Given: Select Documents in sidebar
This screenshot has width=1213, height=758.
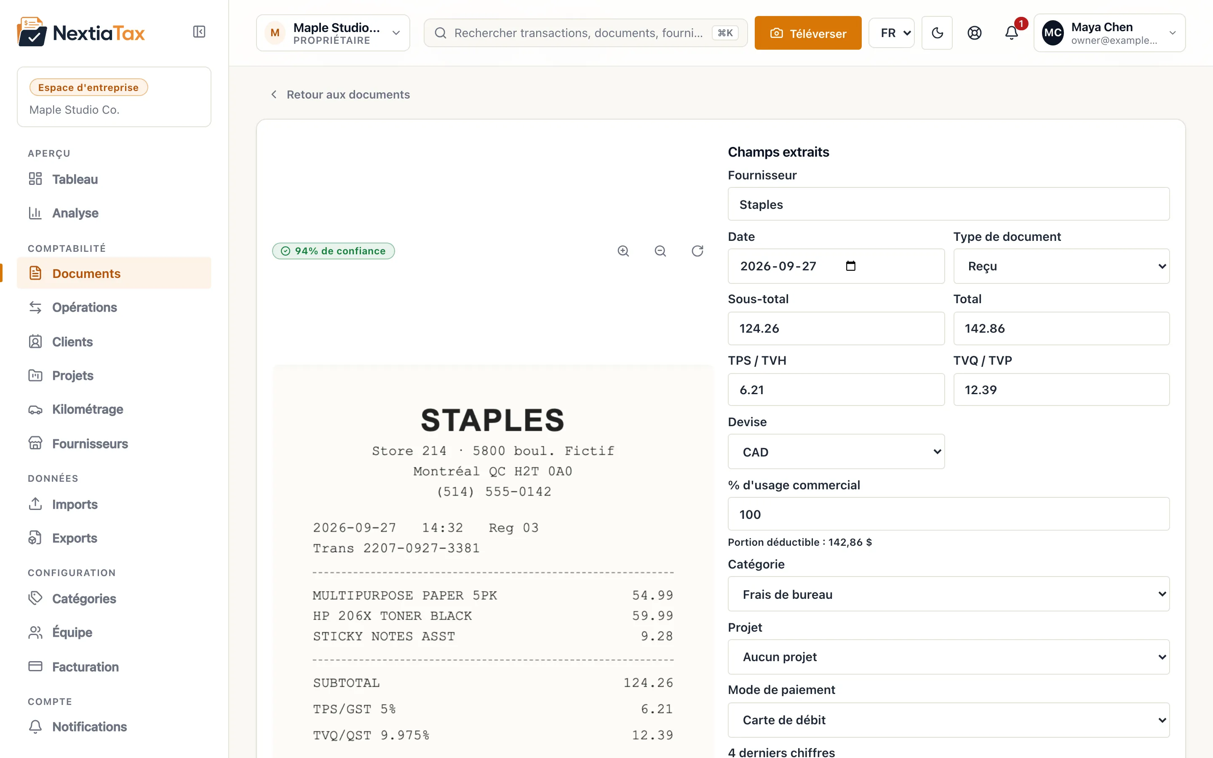Looking at the screenshot, I should coord(114,273).
